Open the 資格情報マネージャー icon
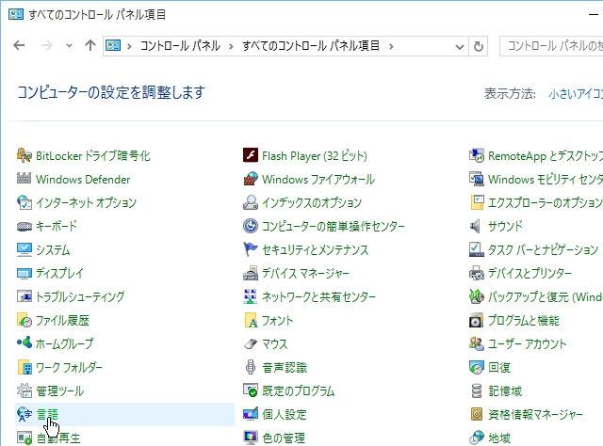 [x=476, y=414]
